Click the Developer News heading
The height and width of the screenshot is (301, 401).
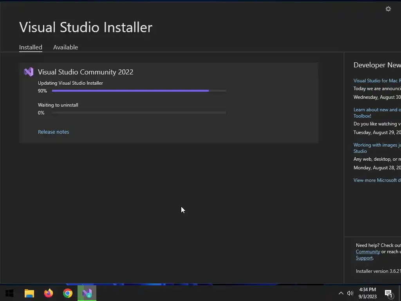click(x=377, y=65)
